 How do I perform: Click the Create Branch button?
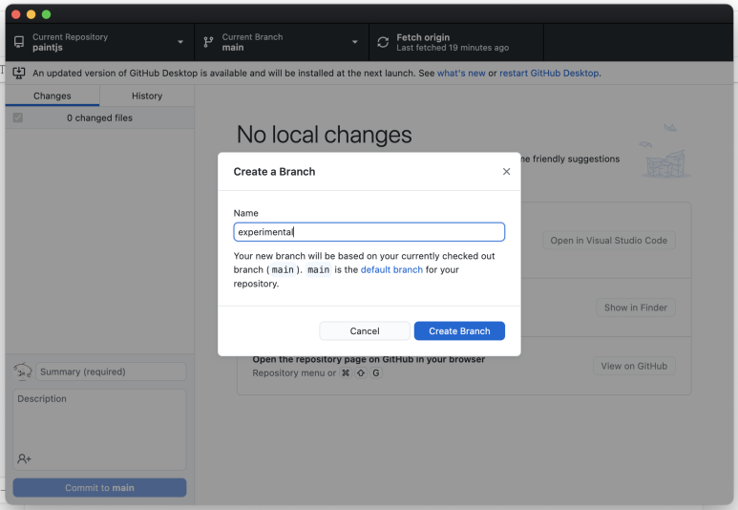pos(459,331)
